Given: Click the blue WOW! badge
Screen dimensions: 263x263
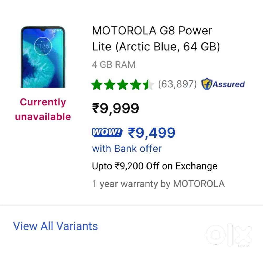Looking at the screenshot, I should (107, 133).
